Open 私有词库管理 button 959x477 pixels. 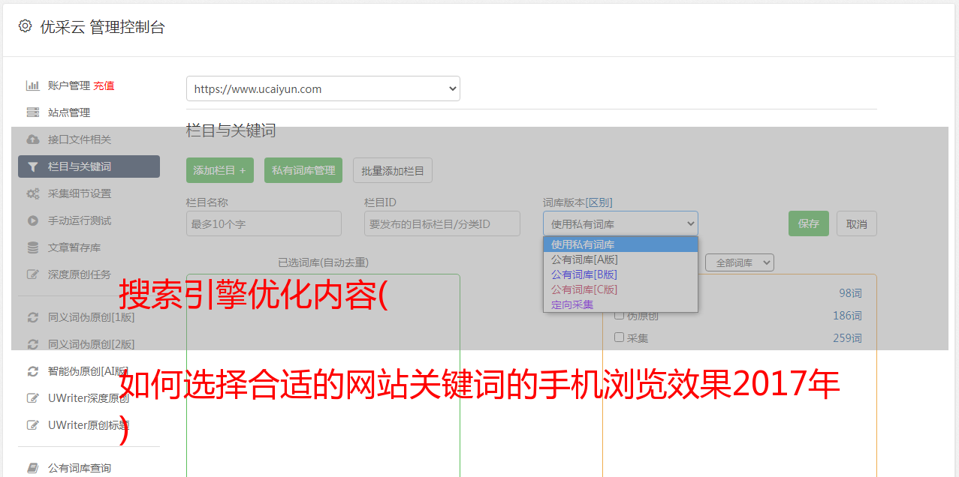point(303,170)
